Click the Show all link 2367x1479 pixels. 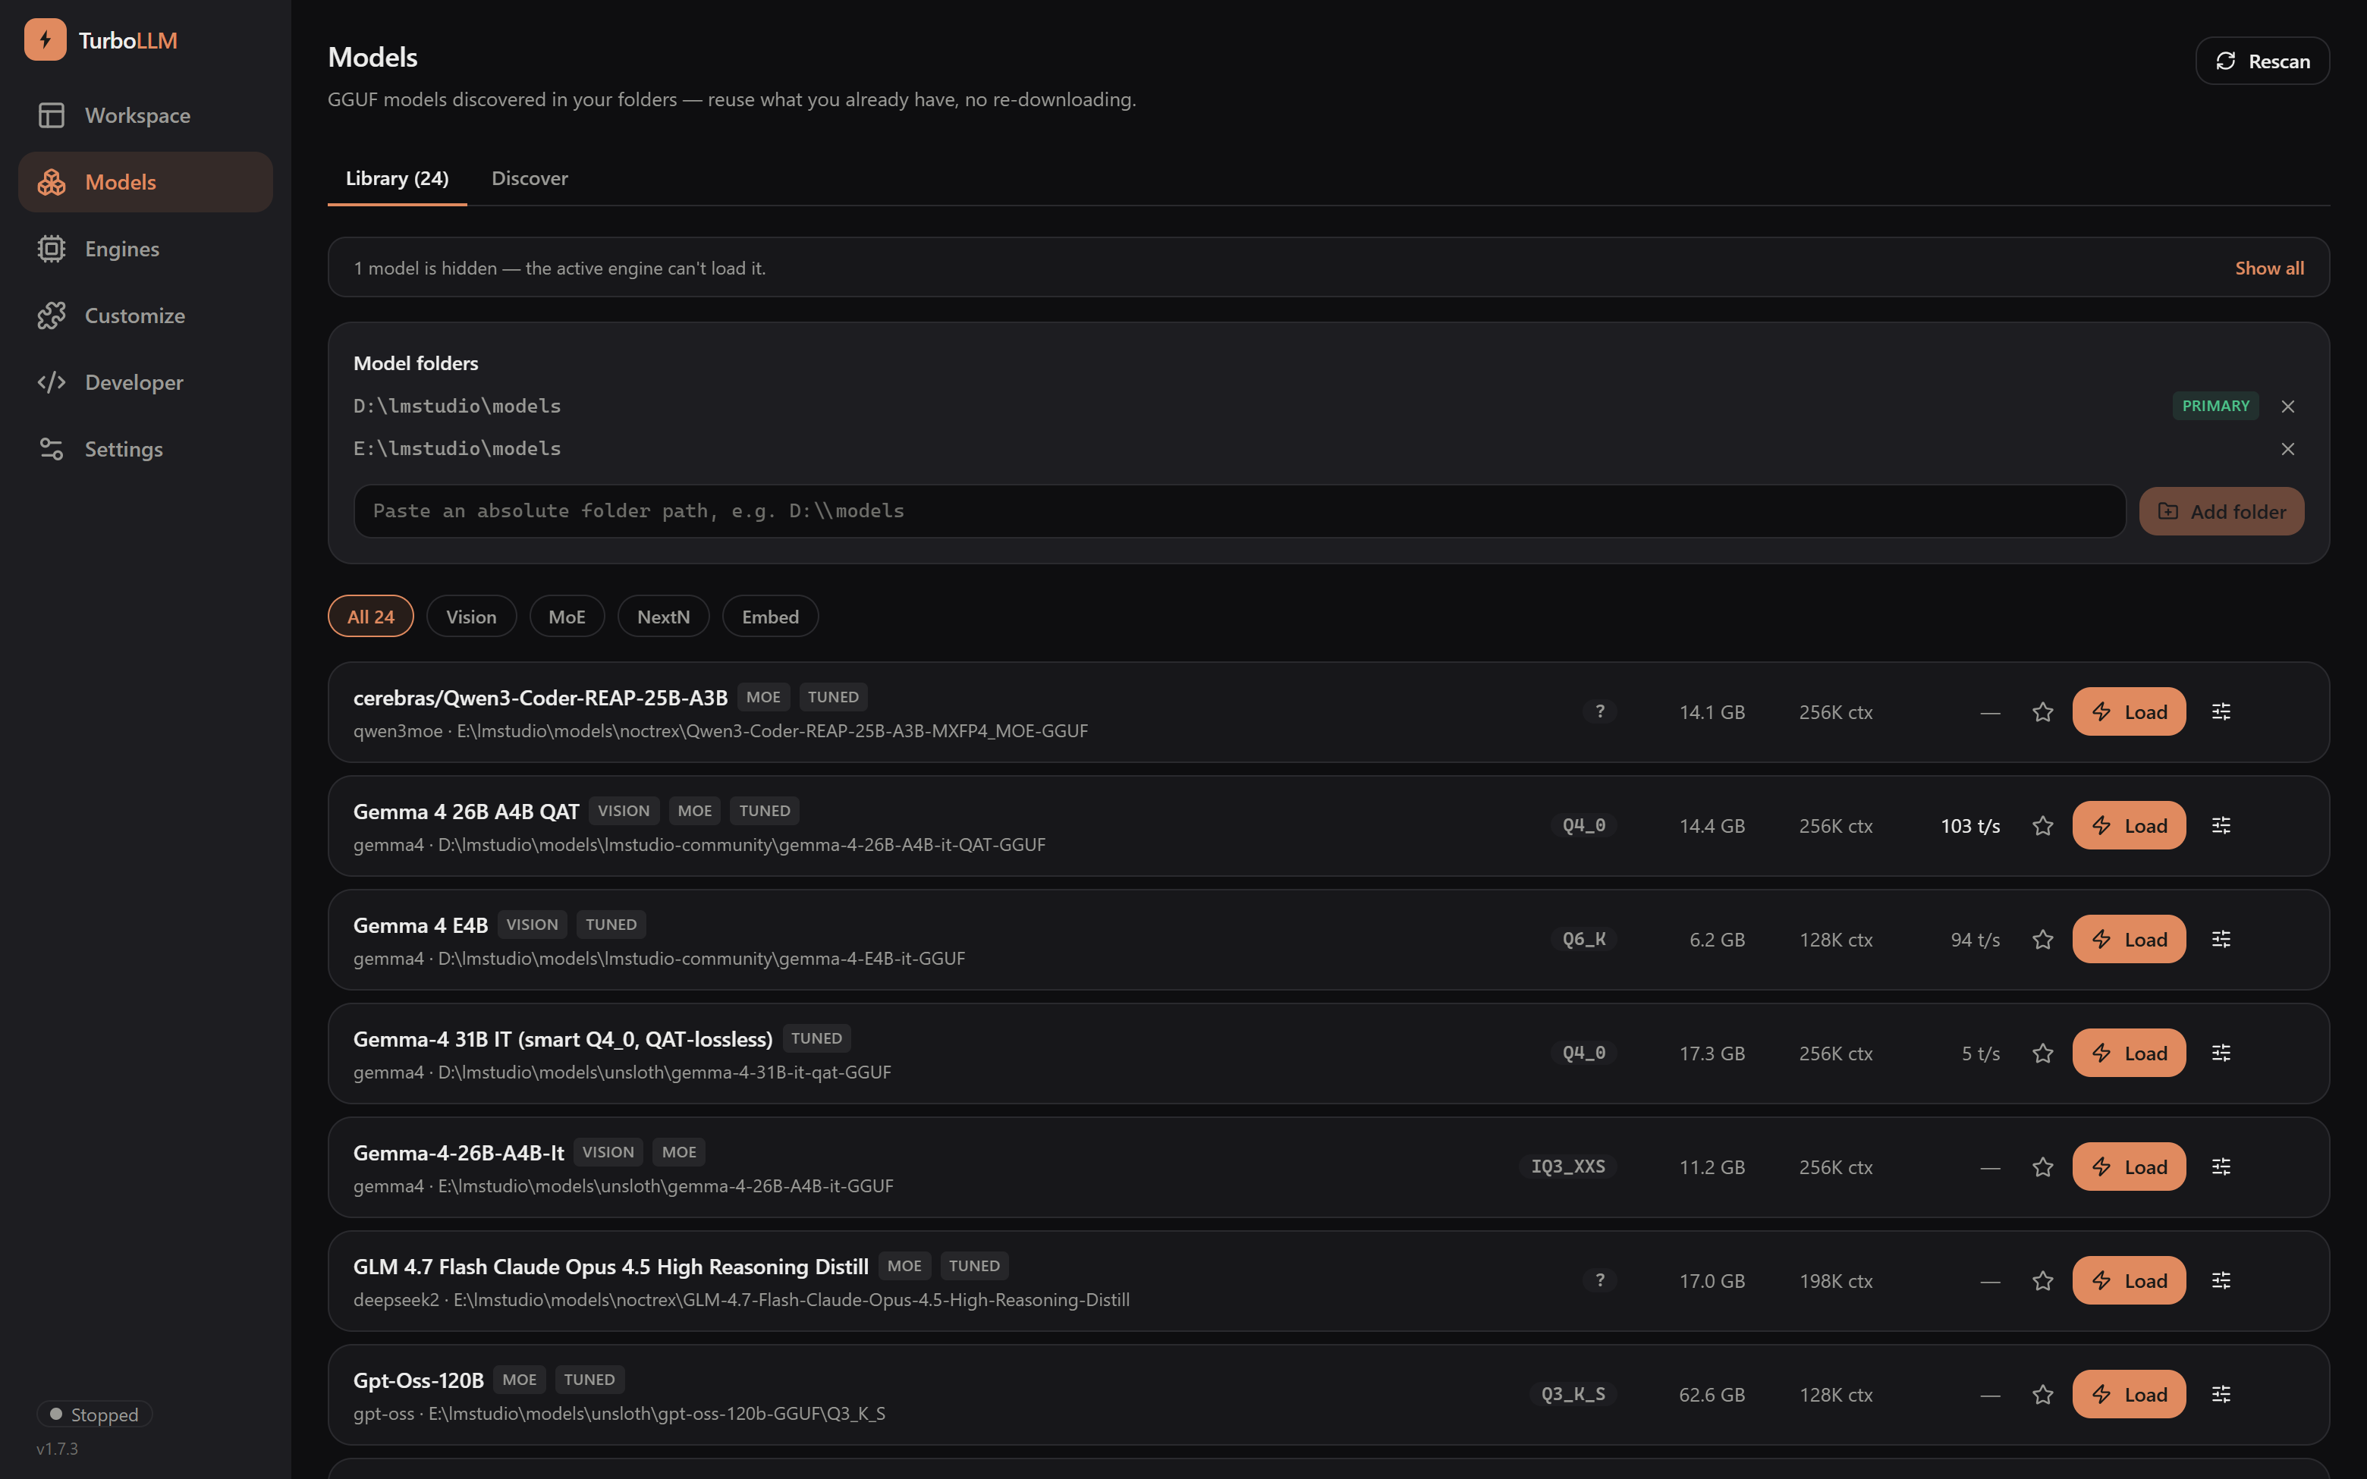coord(2269,268)
